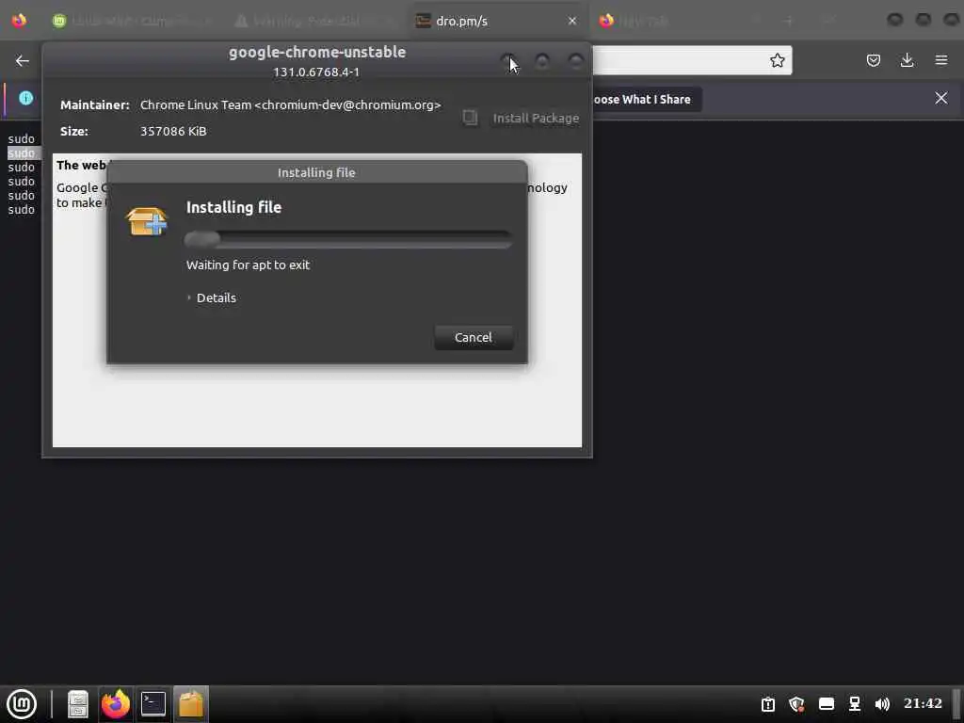Switch to the Warning: Potential tab
This screenshot has height=723, width=964.
click(308, 21)
